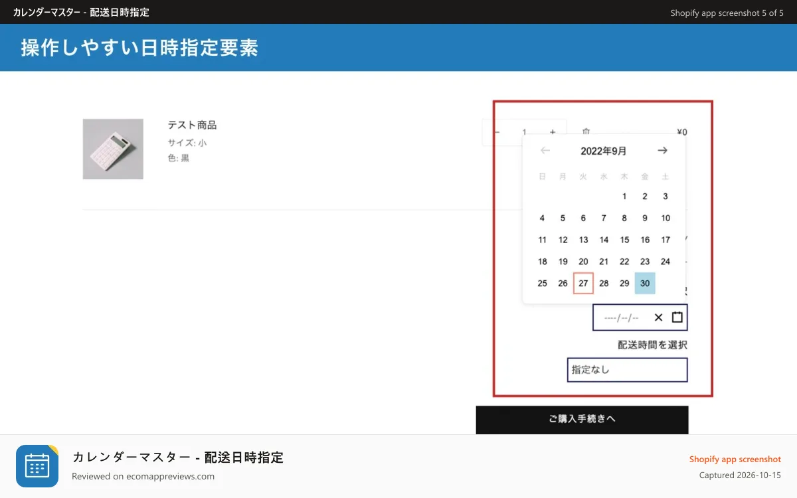Click the テスト商品 product name

tap(192, 125)
